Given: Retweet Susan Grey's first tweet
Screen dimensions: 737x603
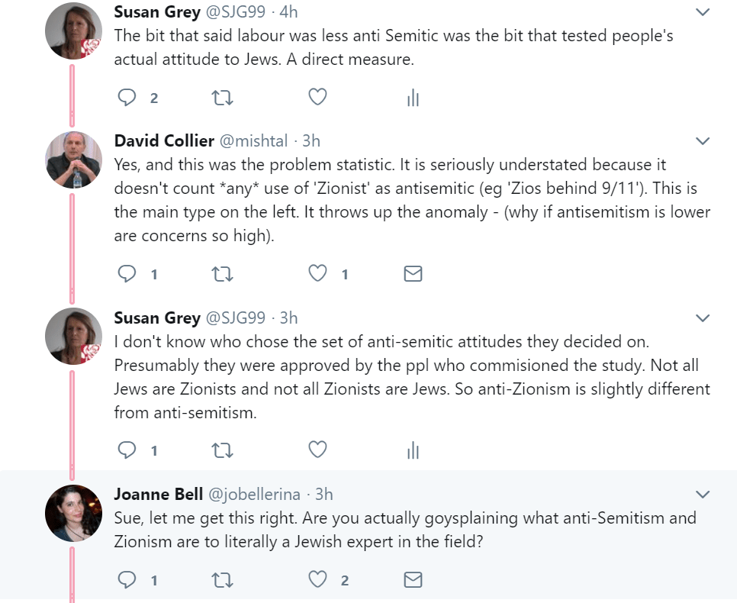Looking at the screenshot, I should 222,98.
